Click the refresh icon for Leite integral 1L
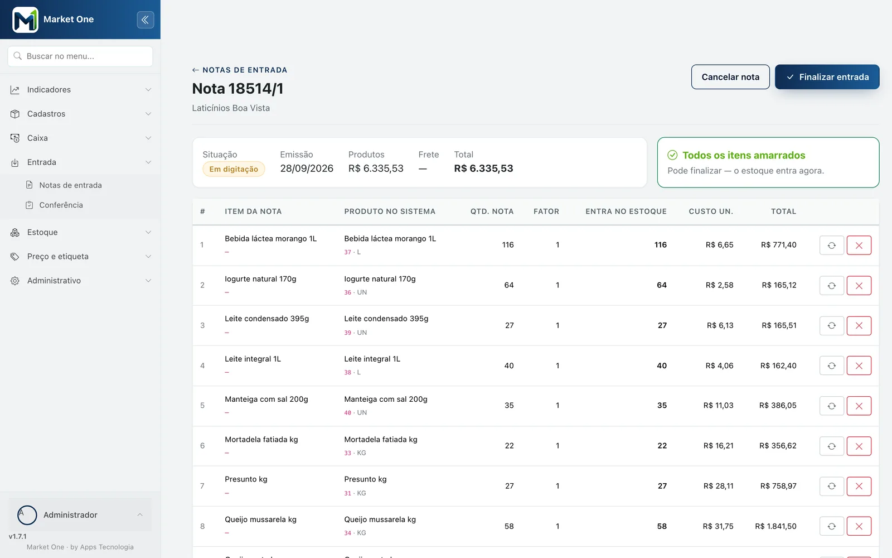Viewport: 892px width, 558px height. click(x=831, y=365)
